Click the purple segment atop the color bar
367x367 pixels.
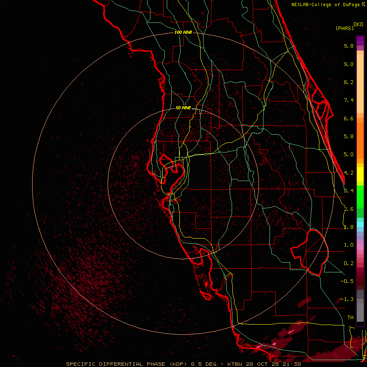360,41
